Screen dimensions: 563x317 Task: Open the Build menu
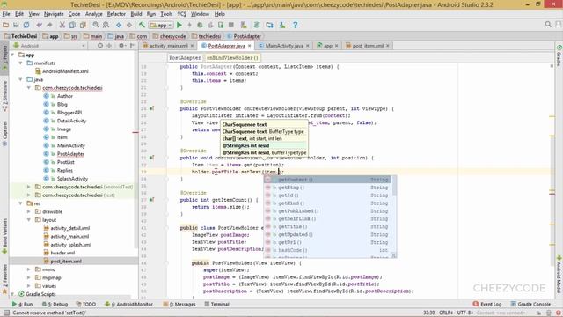136,14
